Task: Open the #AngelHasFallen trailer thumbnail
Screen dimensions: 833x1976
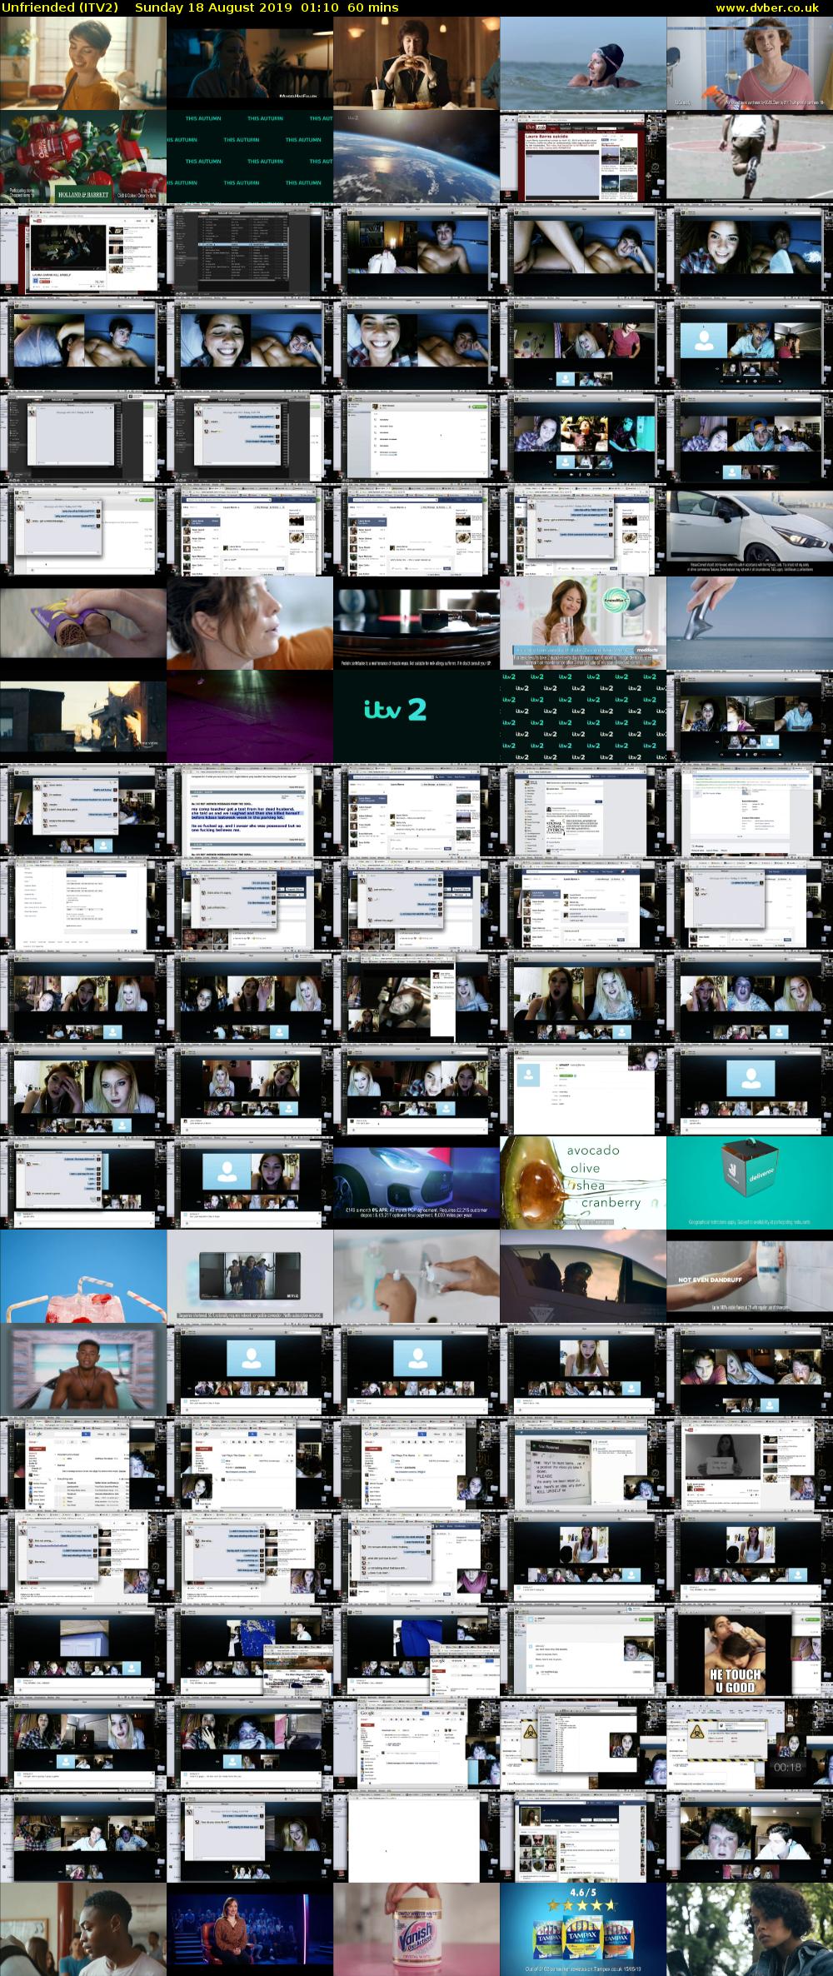Action: 250,63
